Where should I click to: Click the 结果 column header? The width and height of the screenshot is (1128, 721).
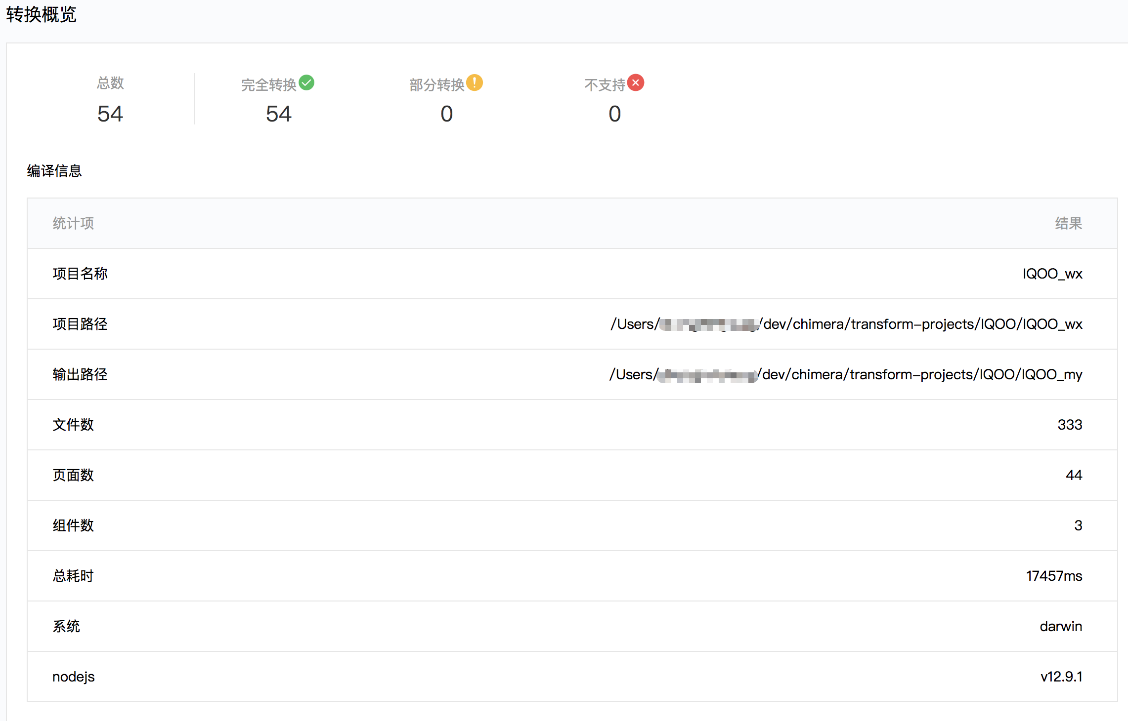click(x=1068, y=223)
